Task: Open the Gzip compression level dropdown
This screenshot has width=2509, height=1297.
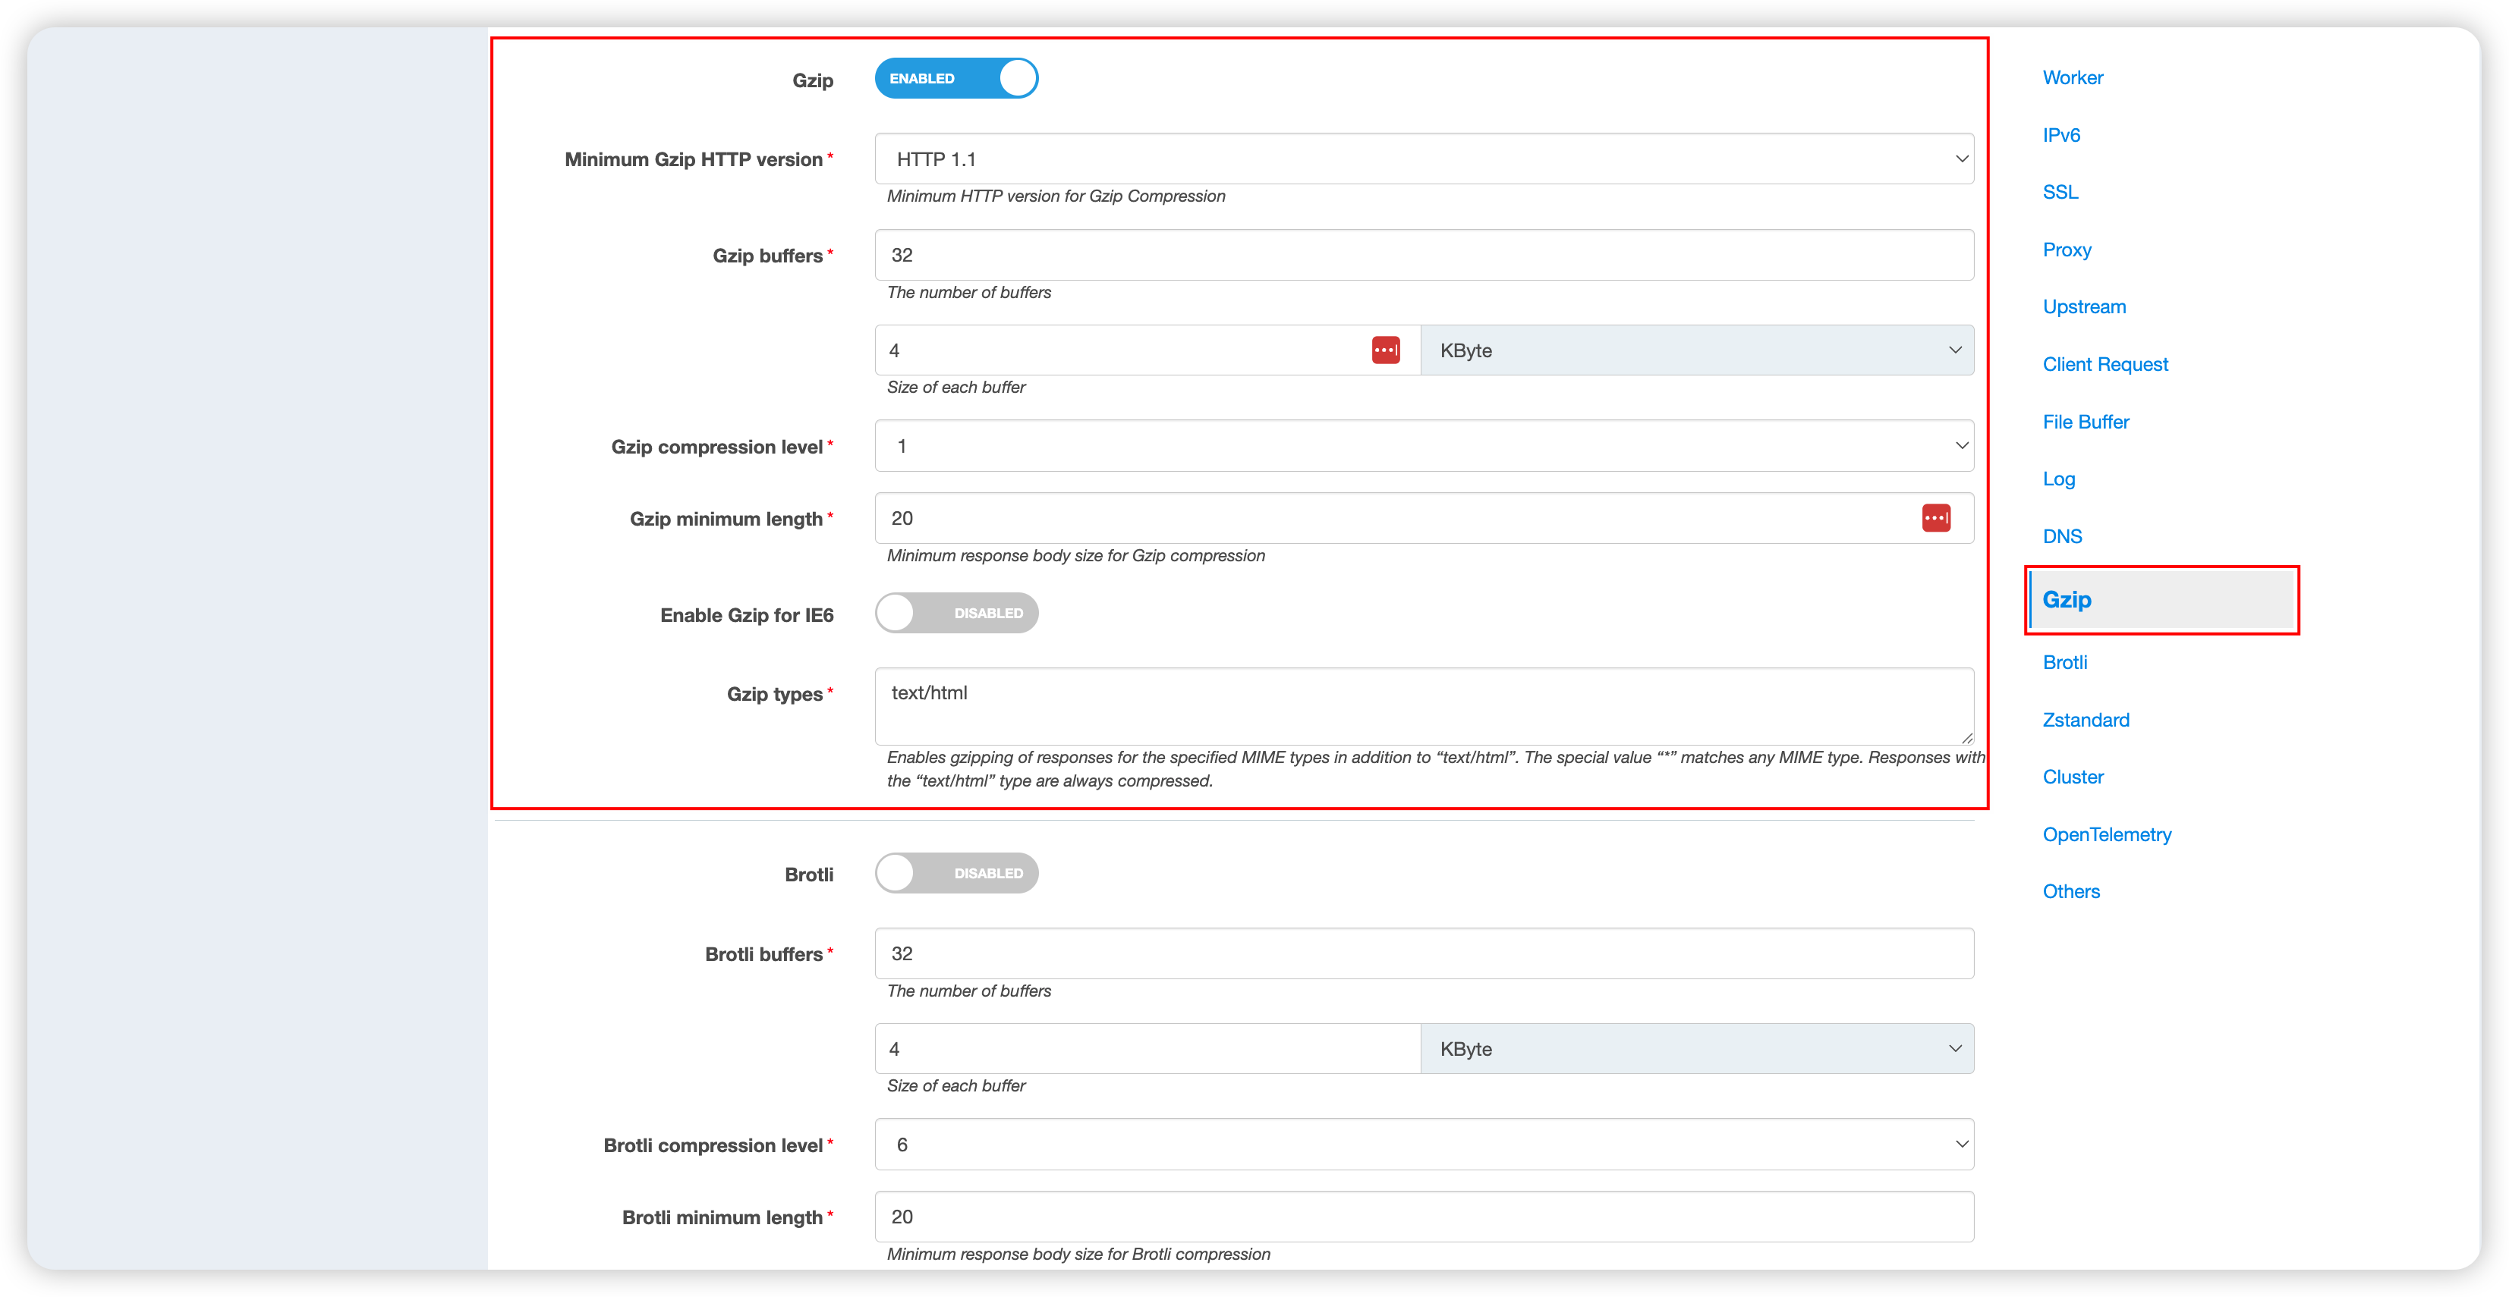Action: 1424,446
